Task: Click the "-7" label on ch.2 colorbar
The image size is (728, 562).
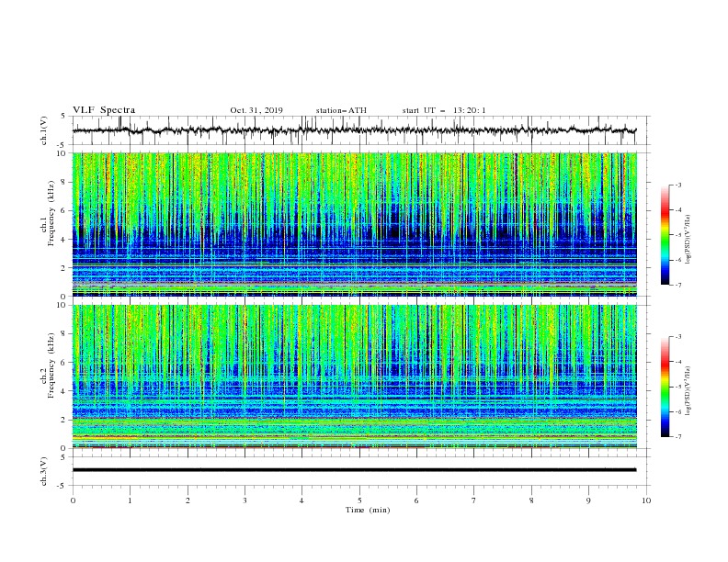Action: pyautogui.click(x=677, y=437)
